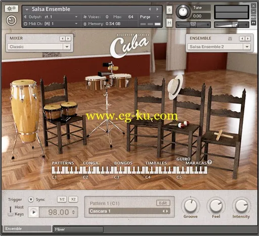
Task: Click the timbales on the stand
Action: coord(108,82)
